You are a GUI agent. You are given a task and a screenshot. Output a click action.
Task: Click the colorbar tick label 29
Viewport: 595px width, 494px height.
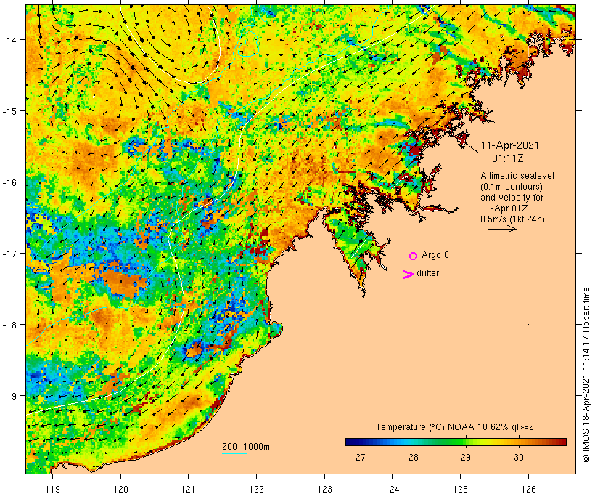tap(466, 458)
